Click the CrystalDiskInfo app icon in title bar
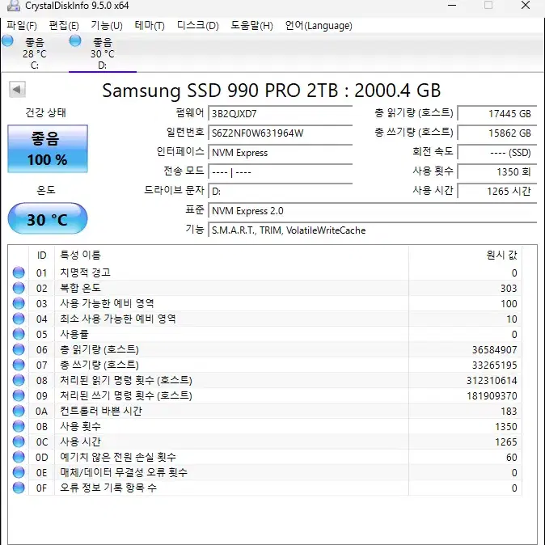This screenshot has height=545, width=545. (x=14, y=6)
